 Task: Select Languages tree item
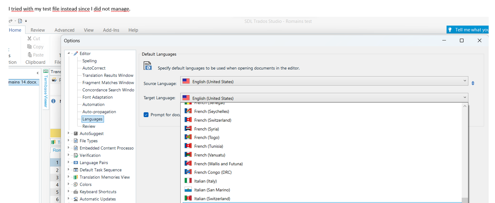pos(93,119)
